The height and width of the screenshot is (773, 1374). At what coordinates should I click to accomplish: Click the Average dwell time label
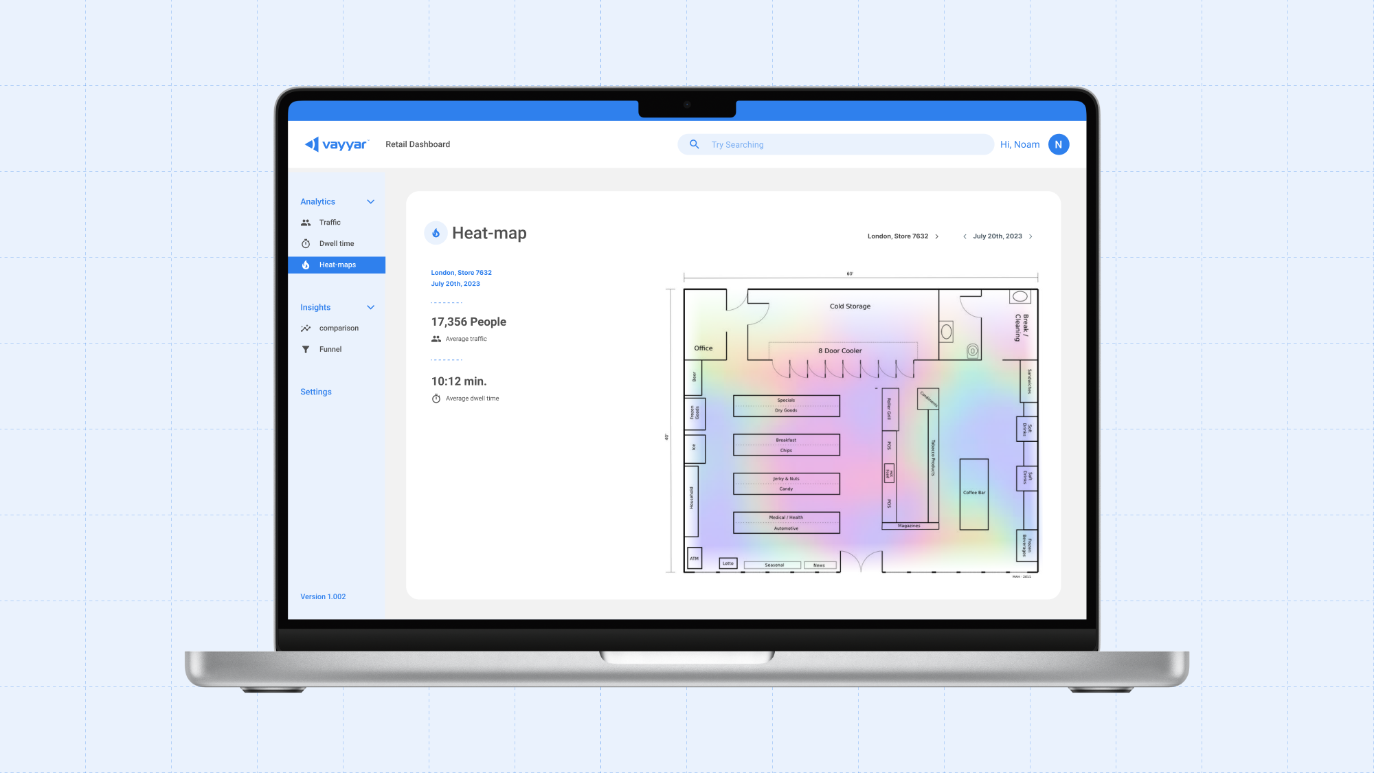click(x=472, y=399)
